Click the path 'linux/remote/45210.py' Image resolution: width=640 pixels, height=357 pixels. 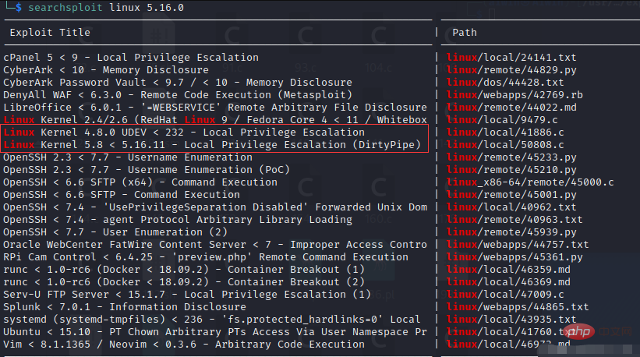[x=511, y=169]
